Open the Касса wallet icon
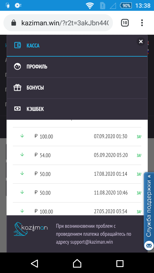 [x=17, y=45]
